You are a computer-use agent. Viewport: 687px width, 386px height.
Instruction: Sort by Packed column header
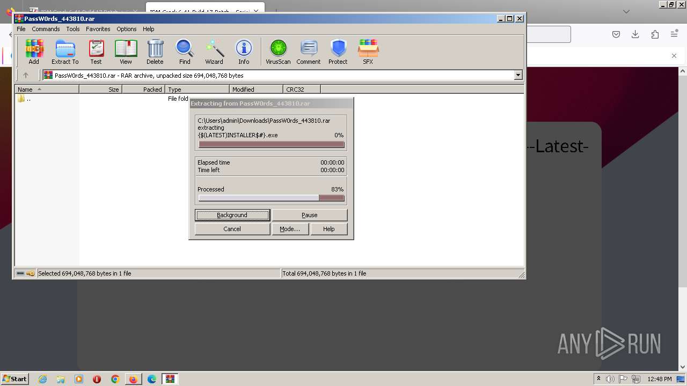point(144,90)
